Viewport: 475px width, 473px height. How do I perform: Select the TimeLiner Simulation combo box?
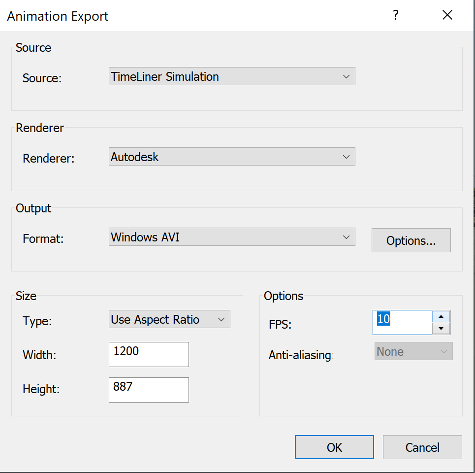click(x=231, y=76)
